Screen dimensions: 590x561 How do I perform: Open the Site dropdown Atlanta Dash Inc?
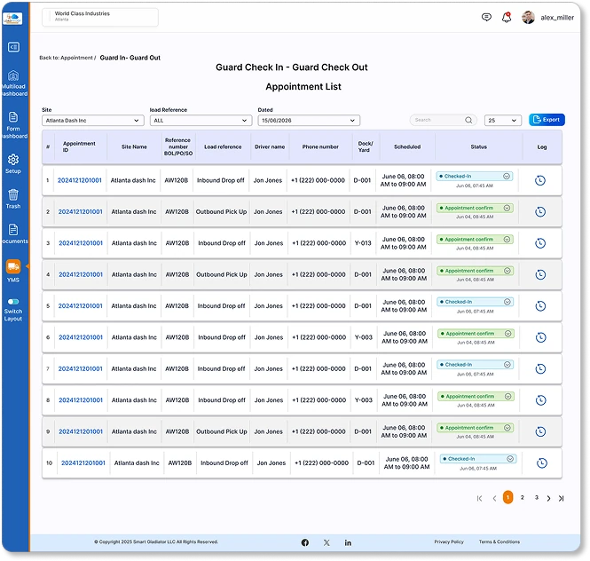pos(92,121)
